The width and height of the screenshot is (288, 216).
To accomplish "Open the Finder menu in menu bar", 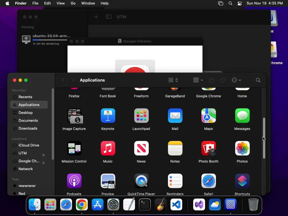I will pos(21,3).
